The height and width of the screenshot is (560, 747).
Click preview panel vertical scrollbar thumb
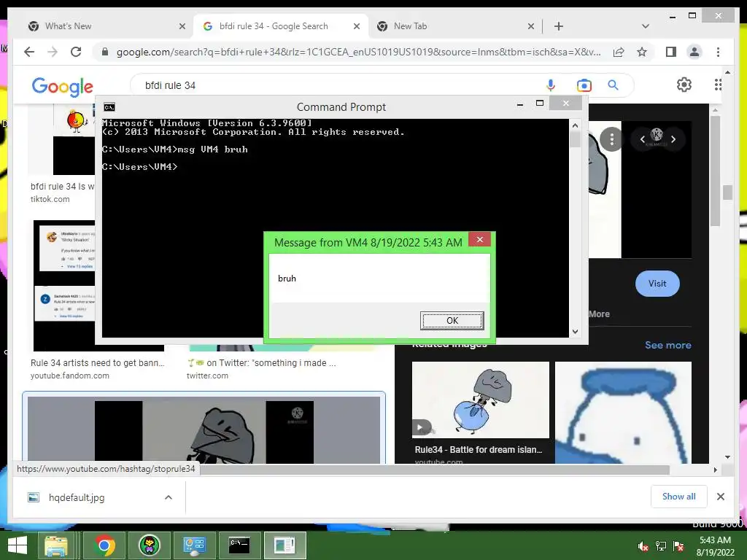click(716, 171)
